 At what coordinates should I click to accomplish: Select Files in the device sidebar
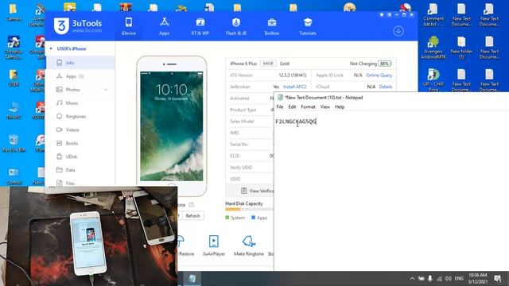[80, 183]
